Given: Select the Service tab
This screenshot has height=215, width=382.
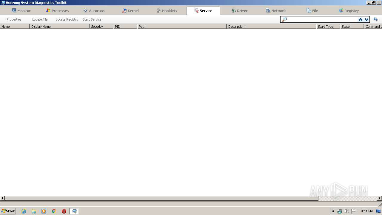Looking at the screenshot, I should [203, 10].
